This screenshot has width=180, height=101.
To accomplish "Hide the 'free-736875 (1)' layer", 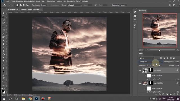I will pyautogui.click(x=140, y=83).
